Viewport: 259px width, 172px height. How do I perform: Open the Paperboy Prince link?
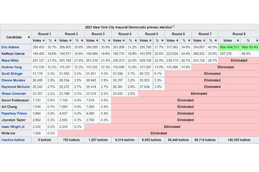(14, 113)
